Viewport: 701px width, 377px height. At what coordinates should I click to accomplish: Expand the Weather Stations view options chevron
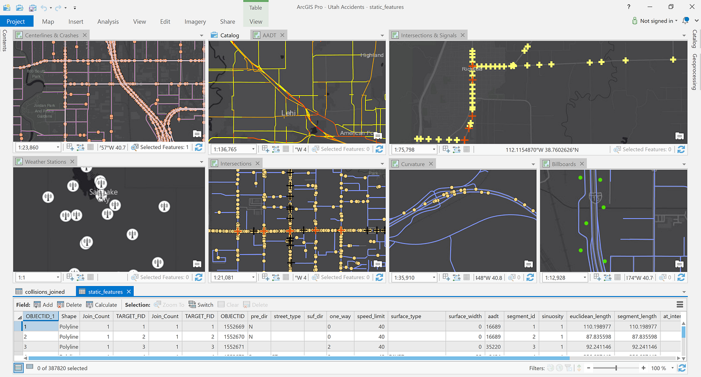click(x=201, y=162)
